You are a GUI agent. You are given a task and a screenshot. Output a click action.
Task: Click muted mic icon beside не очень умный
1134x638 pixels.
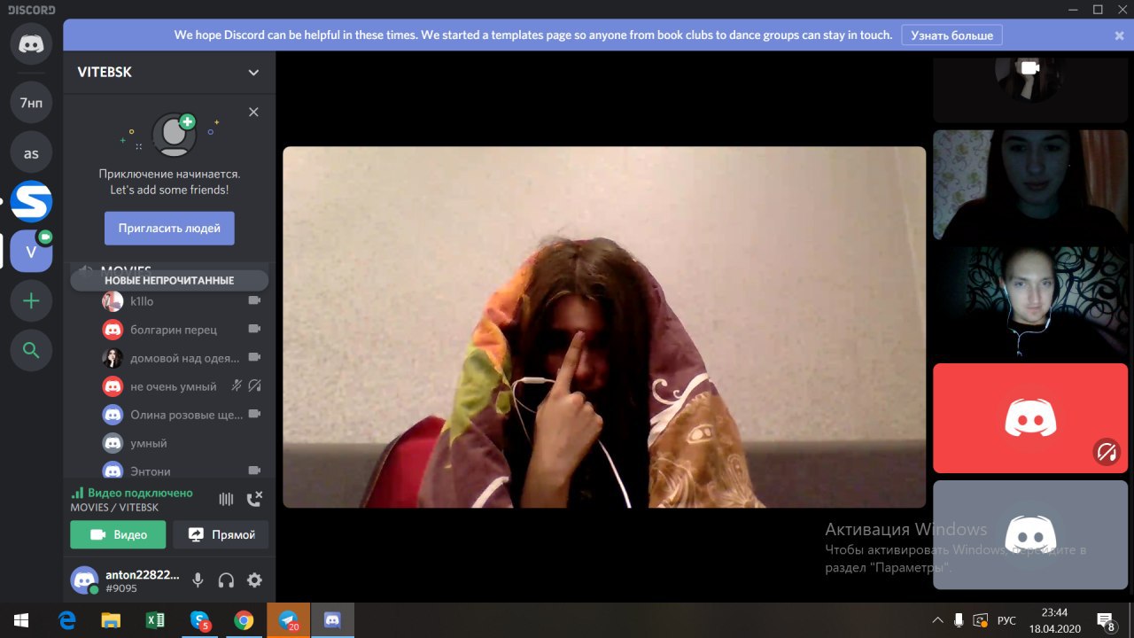pos(237,385)
